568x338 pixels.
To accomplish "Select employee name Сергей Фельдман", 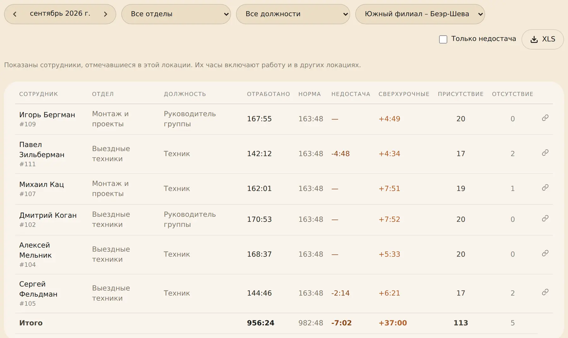I will click(38, 289).
